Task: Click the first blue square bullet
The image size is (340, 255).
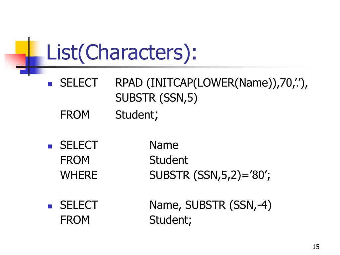Action: [x=50, y=84]
